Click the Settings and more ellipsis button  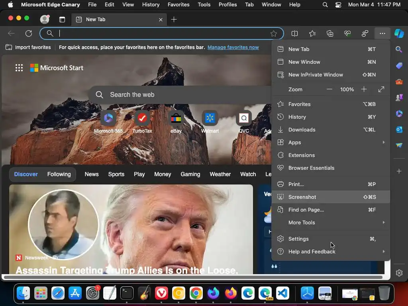382,33
